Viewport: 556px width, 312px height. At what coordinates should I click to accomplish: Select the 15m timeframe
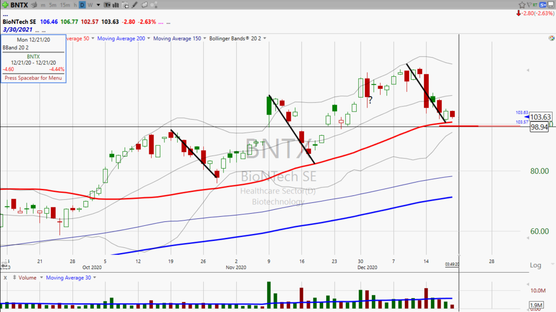point(65,5)
